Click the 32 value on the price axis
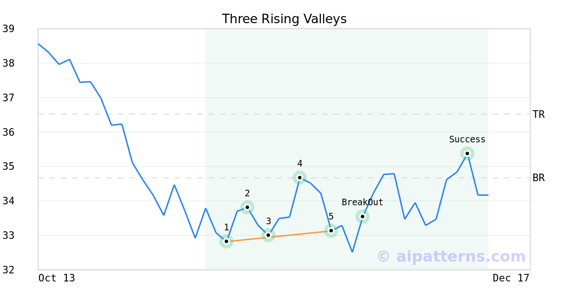 [x=9, y=270]
